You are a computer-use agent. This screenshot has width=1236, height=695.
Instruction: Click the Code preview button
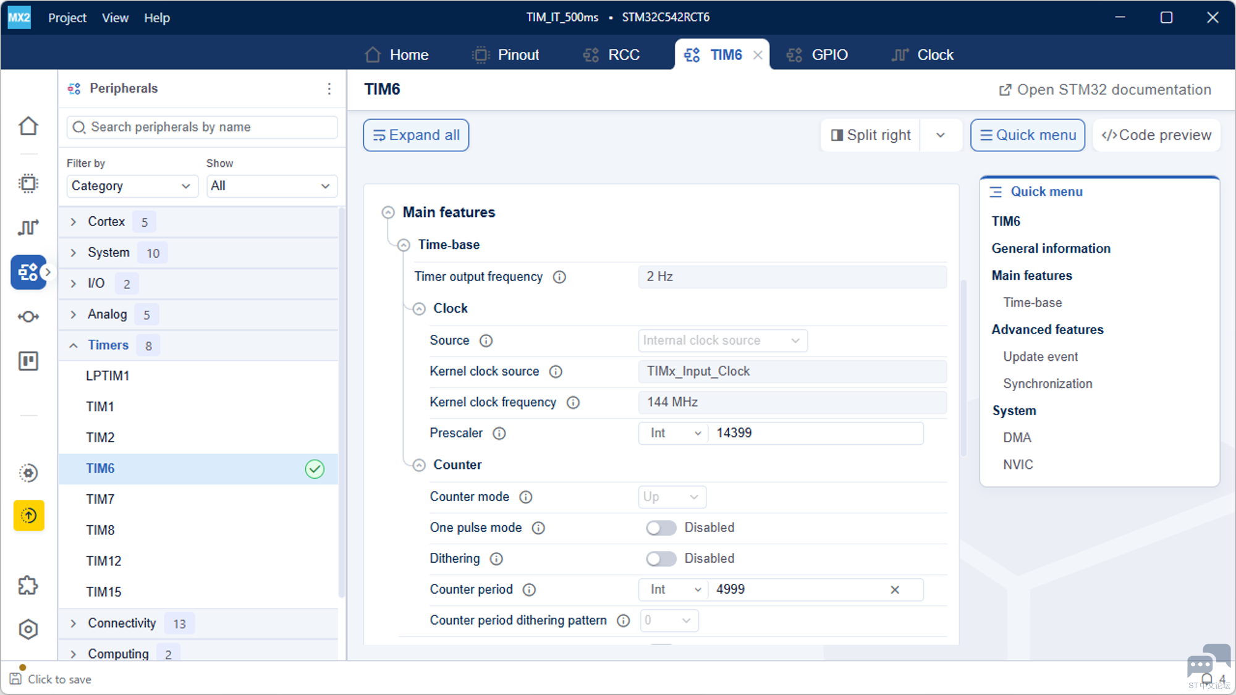[x=1156, y=135]
